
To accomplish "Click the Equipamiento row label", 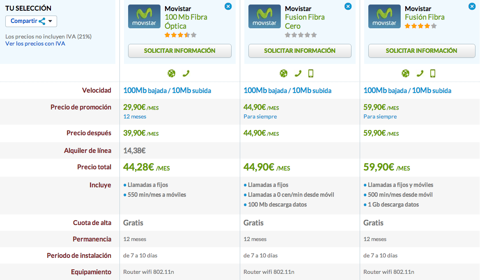I will pos(91,272).
